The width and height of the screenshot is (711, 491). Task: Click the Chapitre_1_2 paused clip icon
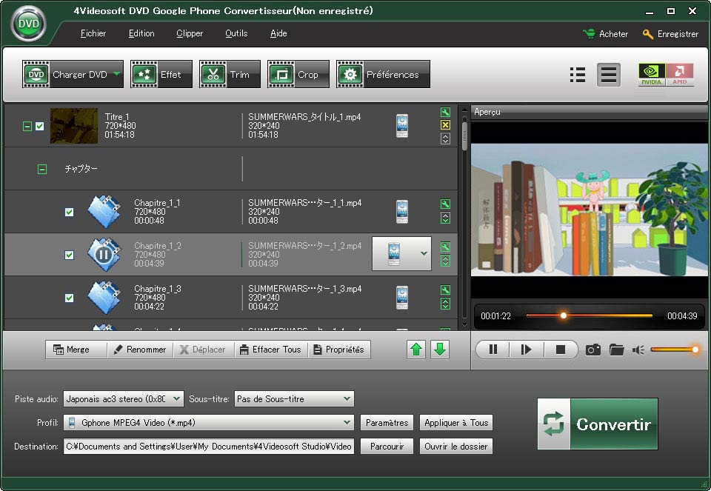104,254
